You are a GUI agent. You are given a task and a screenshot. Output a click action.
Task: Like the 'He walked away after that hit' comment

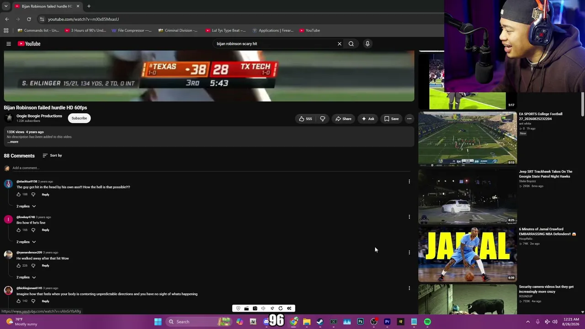tap(19, 265)
